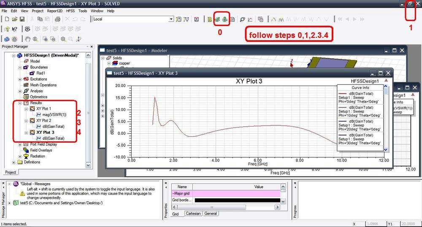Open the Local dropdown list

pyautogui.click(x=171, y=19)
